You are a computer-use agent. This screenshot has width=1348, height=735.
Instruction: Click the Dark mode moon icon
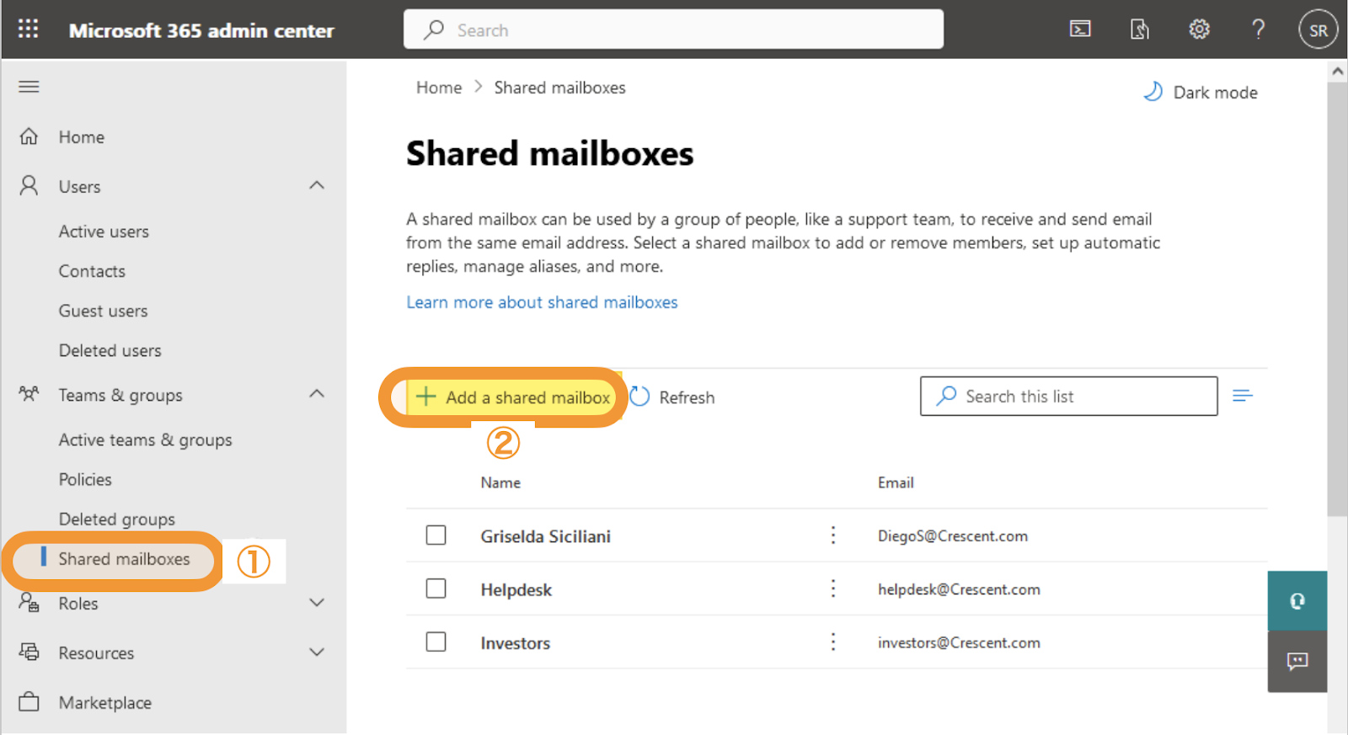point(1153,92)
